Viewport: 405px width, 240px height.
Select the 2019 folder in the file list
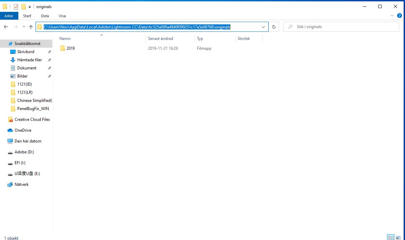[x=70, y=48]
